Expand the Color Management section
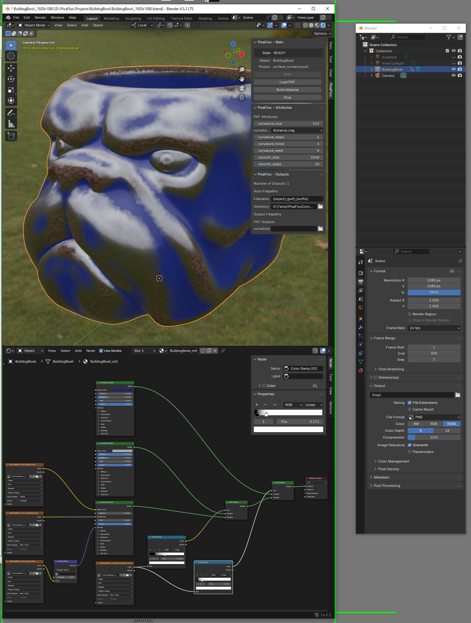The height and width of the screenshot is (623, 471). 393,461
